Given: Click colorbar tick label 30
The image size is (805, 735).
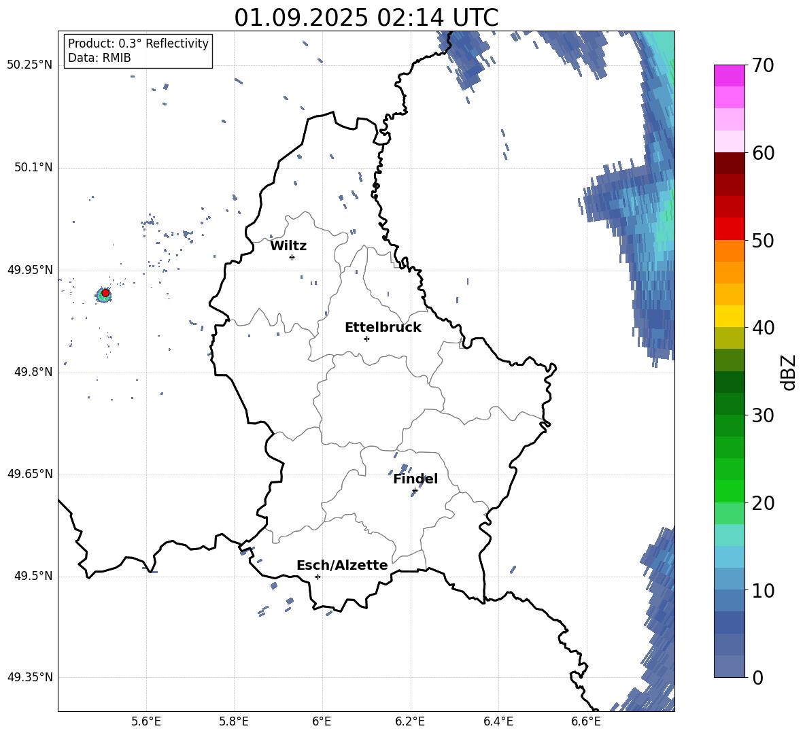Looking at the screenshot, I should (x=762, y=415).
